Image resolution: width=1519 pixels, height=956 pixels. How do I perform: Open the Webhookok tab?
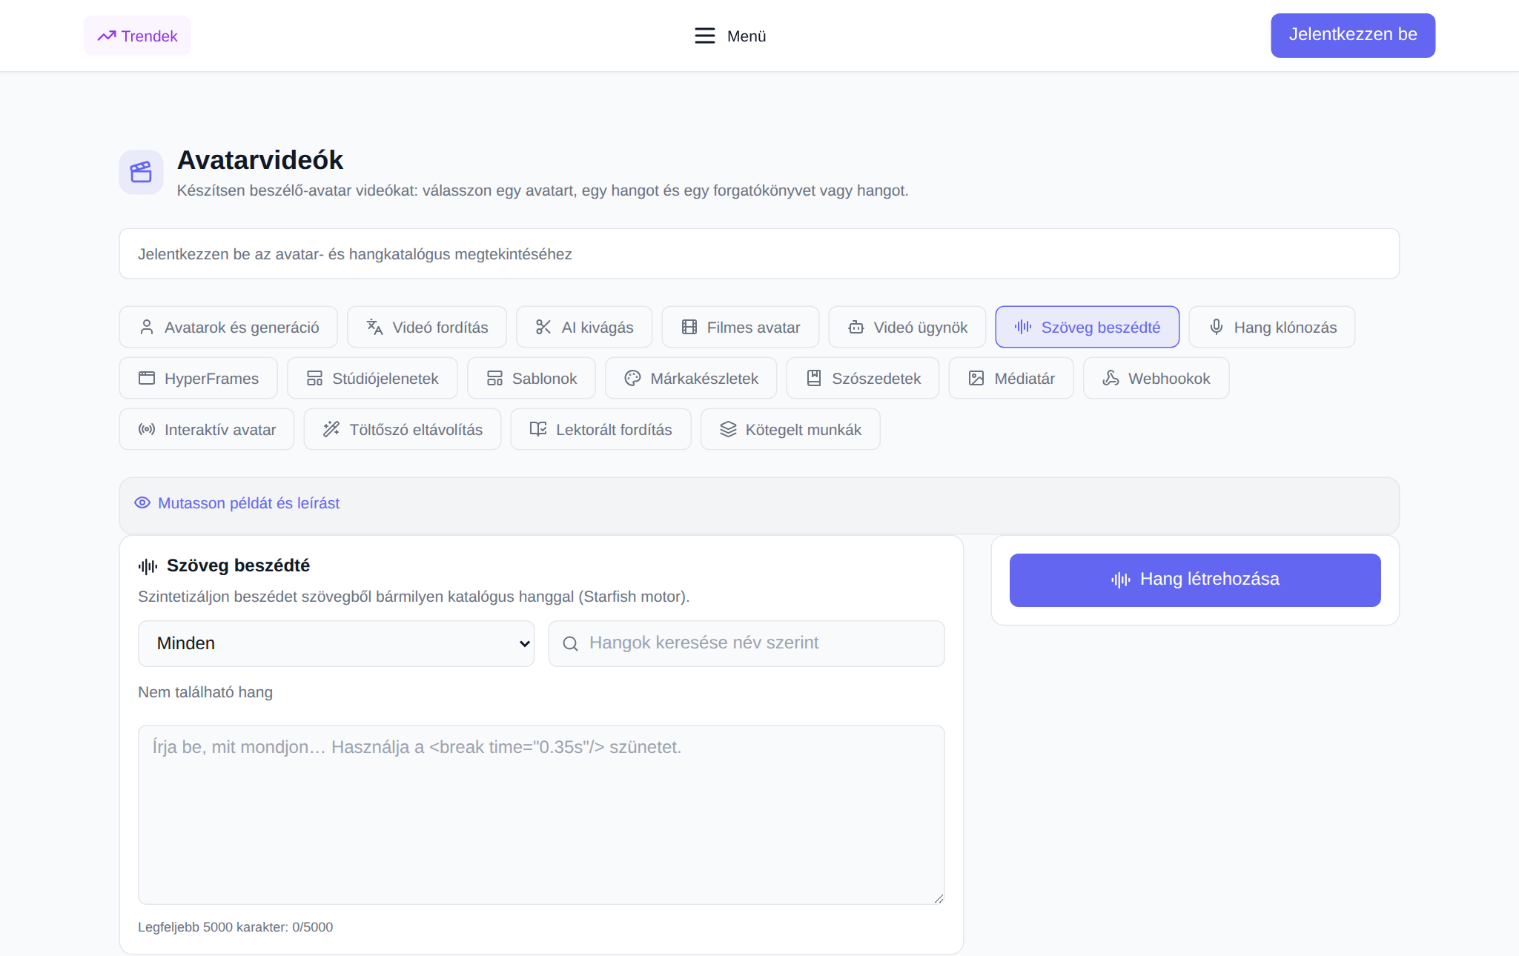point(1156,378)
